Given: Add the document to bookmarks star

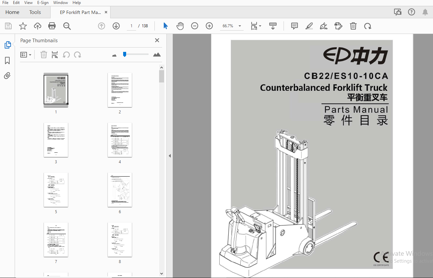Looking at the screenshot, I should coord(23,26).
